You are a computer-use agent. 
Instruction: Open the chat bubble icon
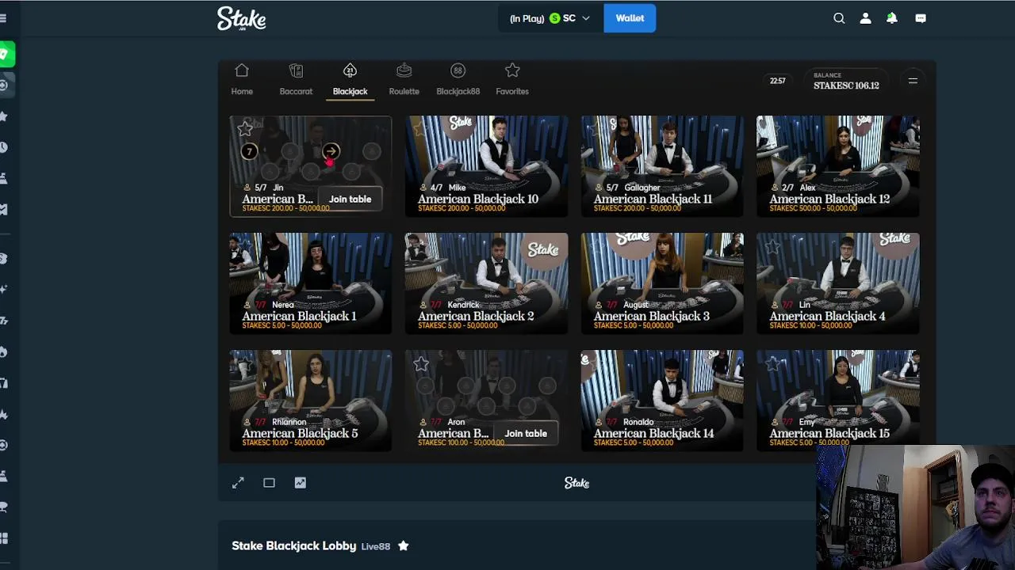(921, 18)
